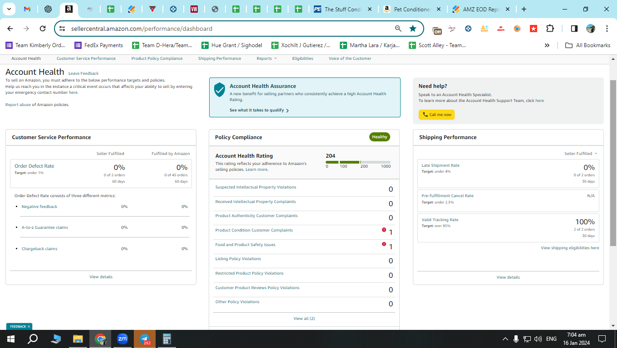Open the 'Negative feedback' link

coord(39,207)
